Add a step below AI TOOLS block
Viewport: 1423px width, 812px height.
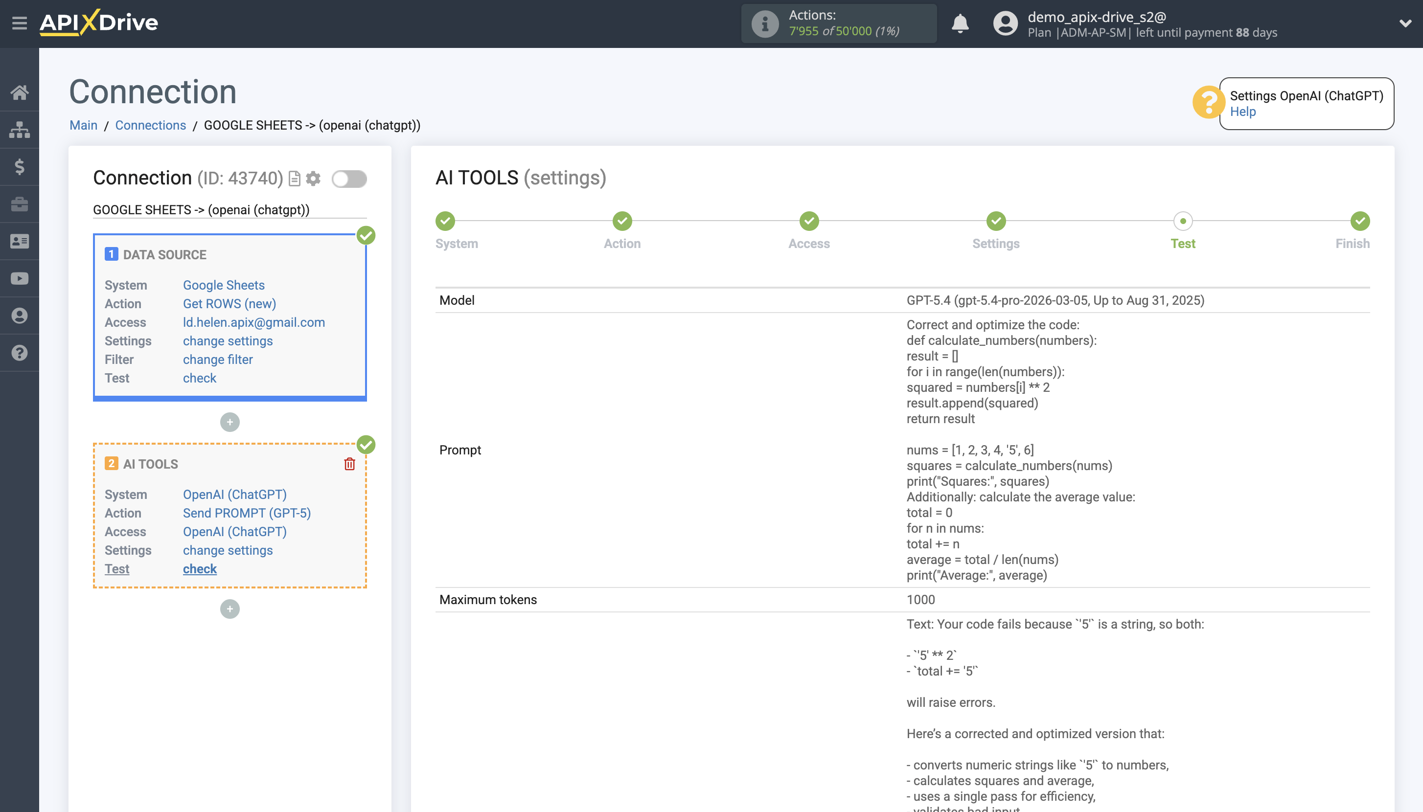click(x=230, y=609)
